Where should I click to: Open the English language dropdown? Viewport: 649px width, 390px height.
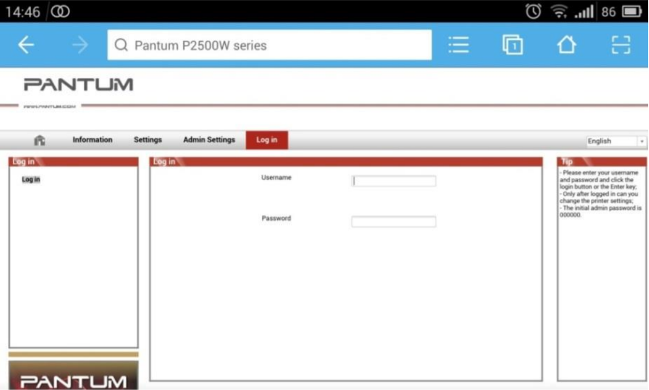[612, 141]
